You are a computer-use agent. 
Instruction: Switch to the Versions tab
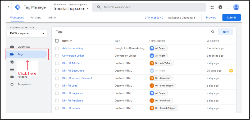coord(36,18)
